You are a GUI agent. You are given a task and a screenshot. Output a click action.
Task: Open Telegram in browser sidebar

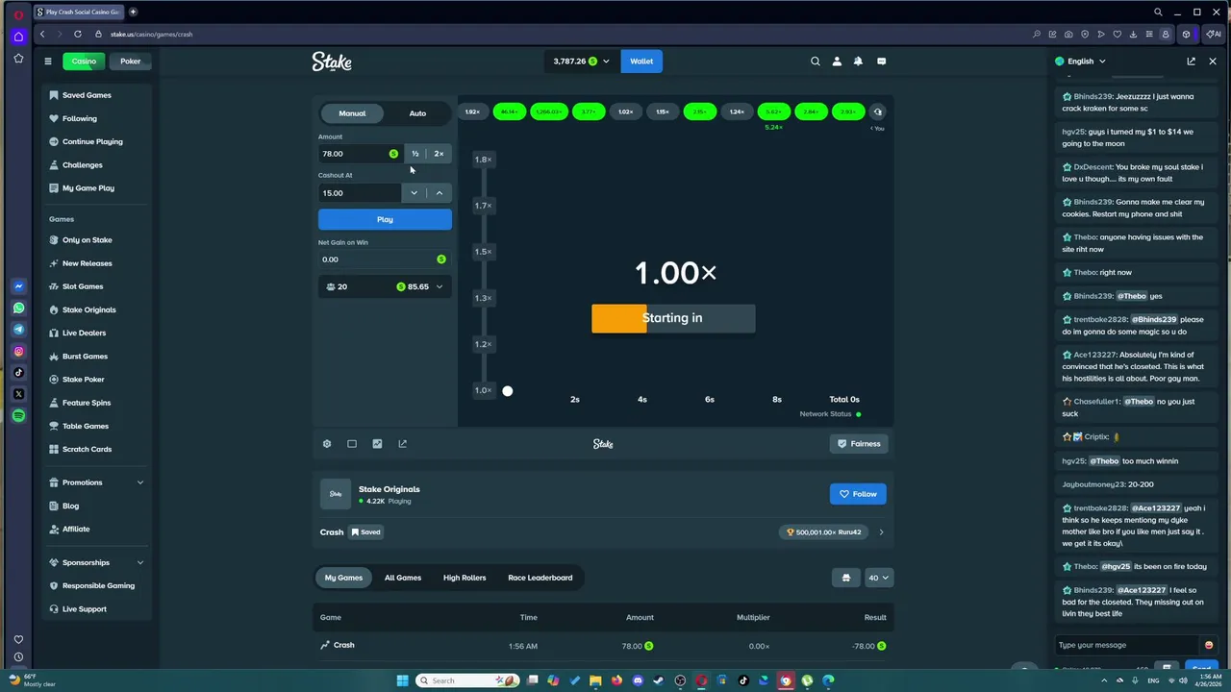point(18,330)
